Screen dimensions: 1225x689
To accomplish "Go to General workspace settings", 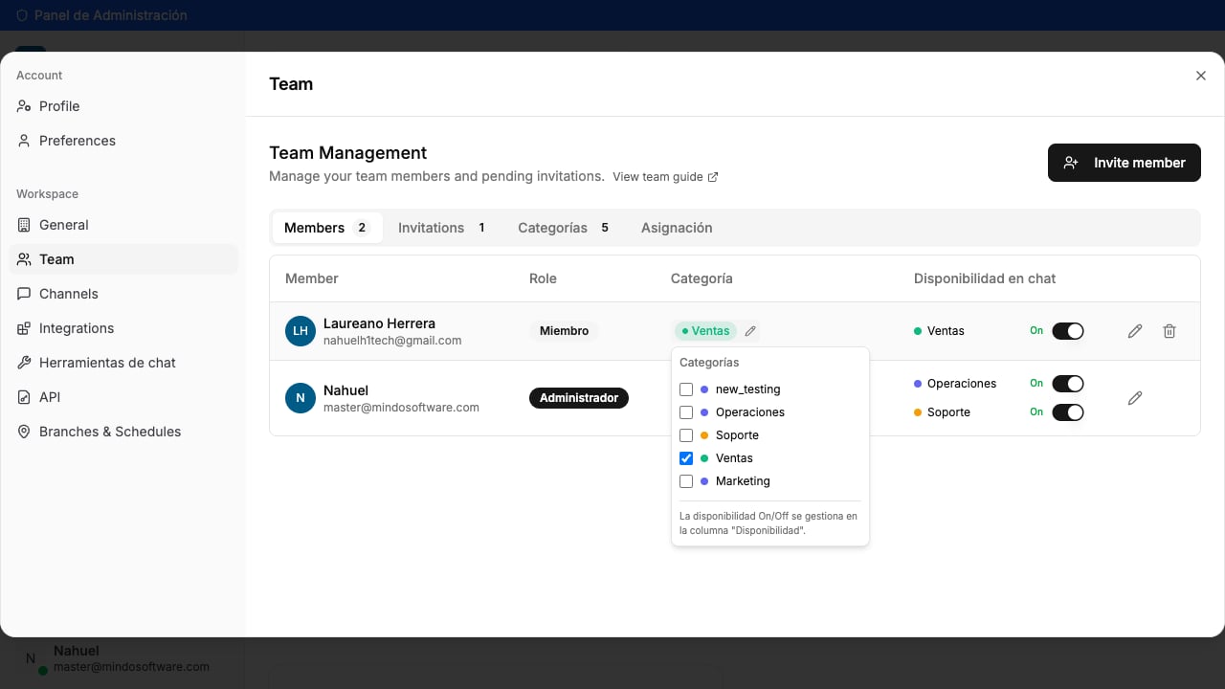I will pyautogui.click(x=123, y=225).
